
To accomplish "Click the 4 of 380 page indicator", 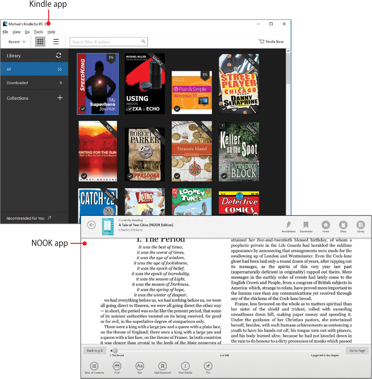I will pos(224,355).
